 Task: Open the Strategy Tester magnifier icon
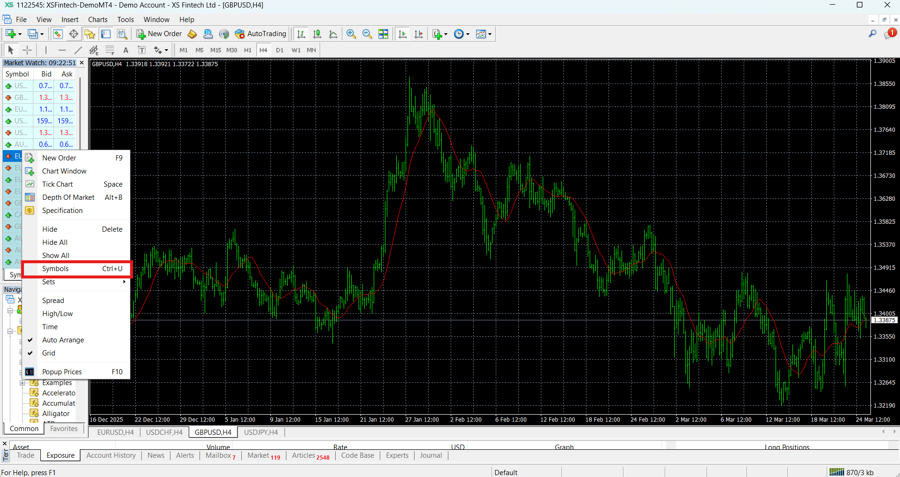click(x=122, y=34)
